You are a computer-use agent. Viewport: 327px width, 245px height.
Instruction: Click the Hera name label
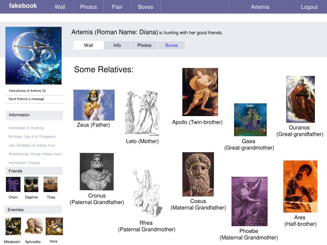(53, 241)
